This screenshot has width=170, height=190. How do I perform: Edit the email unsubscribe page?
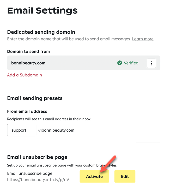click(x=125, y=176)
